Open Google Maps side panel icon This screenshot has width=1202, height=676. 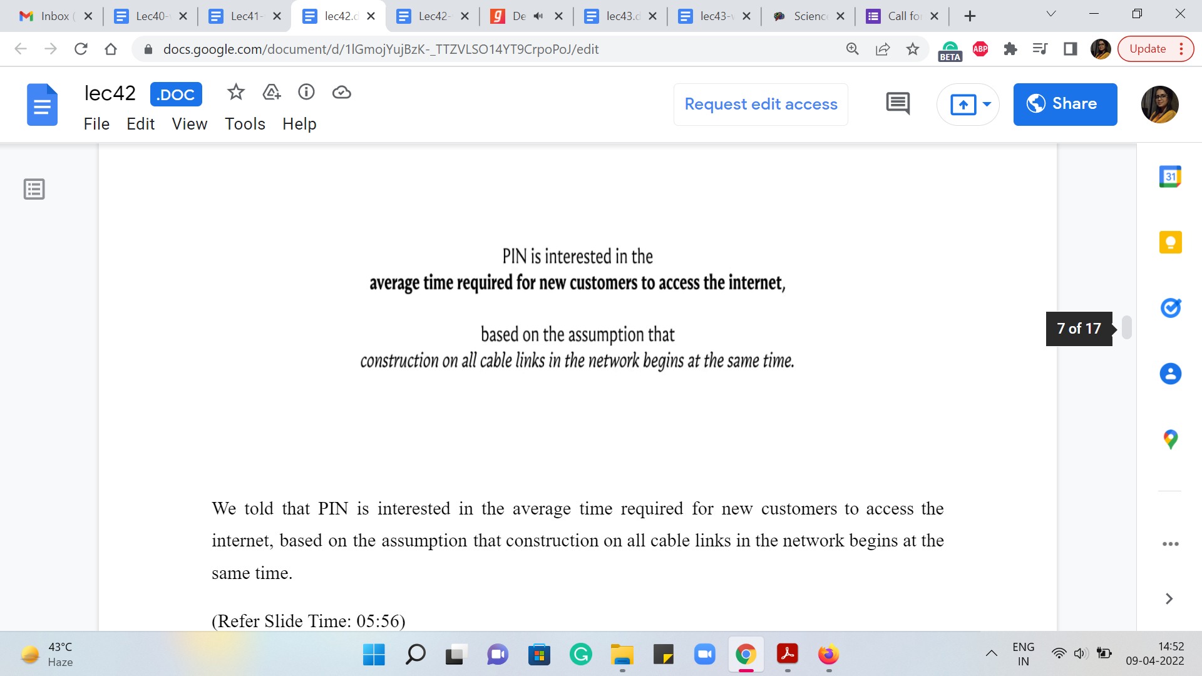click(1170, 439)
